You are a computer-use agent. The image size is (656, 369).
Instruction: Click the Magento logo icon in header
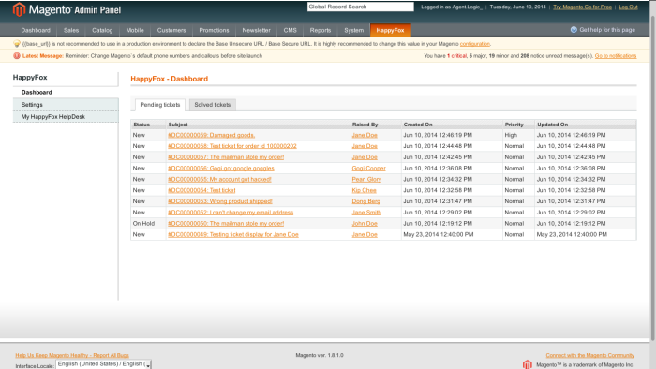pos(20,9)
